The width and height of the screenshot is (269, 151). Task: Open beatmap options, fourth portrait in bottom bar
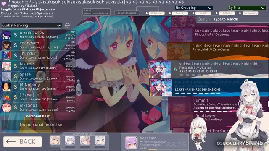100,141
